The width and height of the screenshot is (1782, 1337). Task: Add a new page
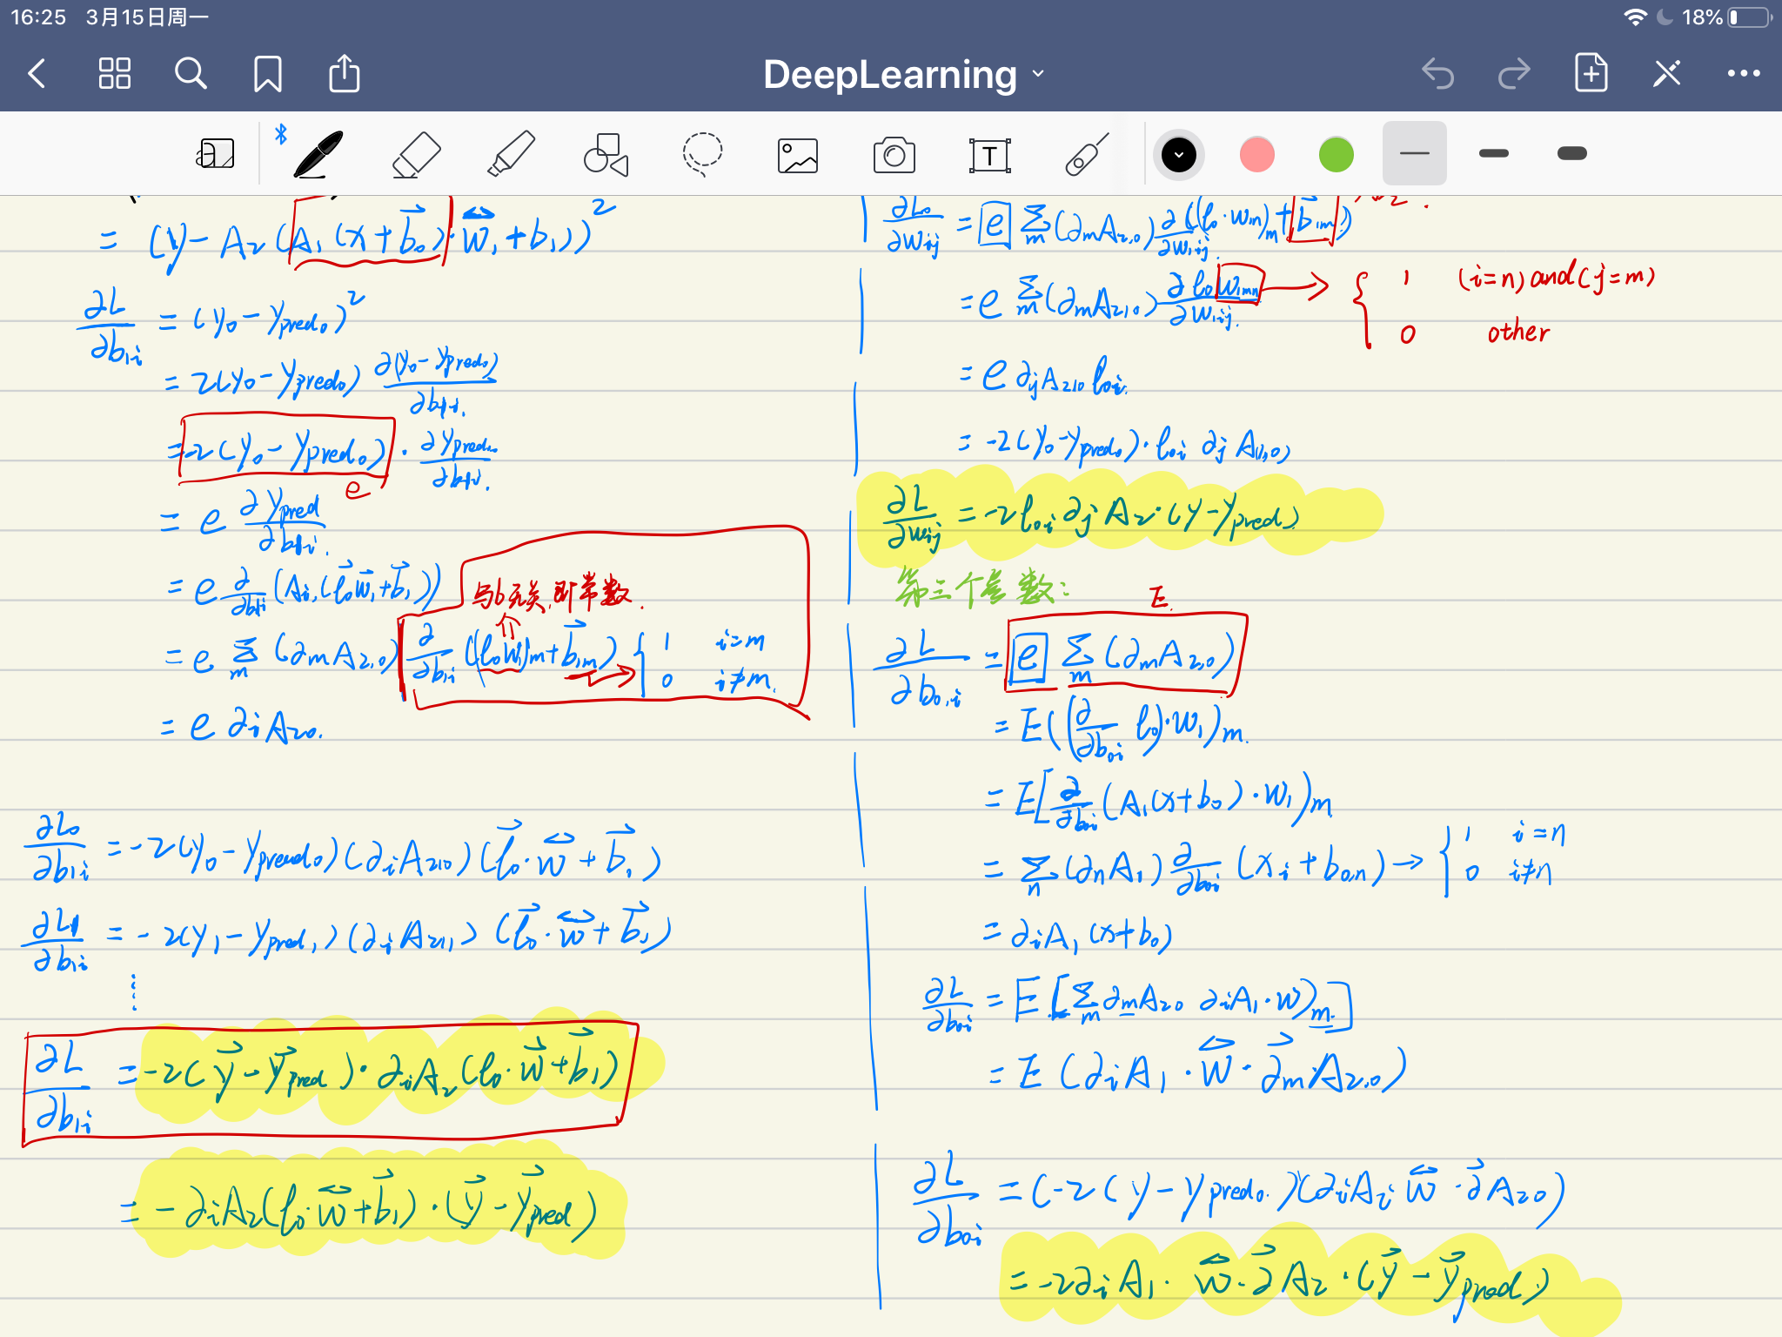(1591, 74)
